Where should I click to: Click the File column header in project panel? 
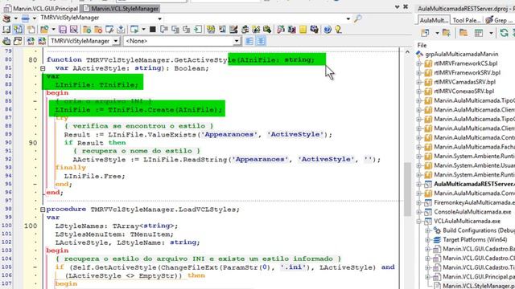point(422,45)
